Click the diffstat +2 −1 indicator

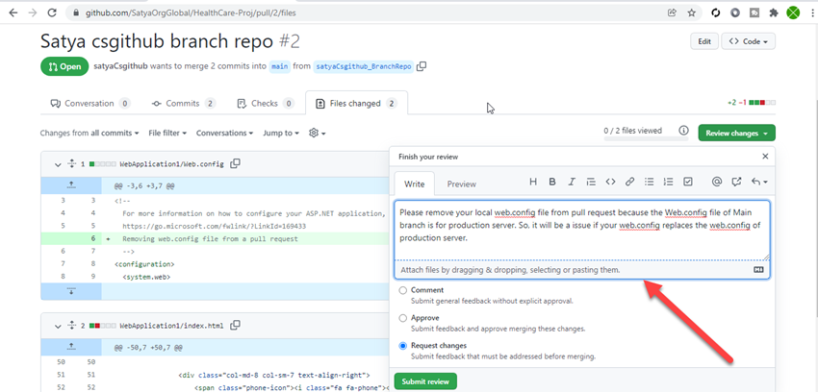coord(752,103)
